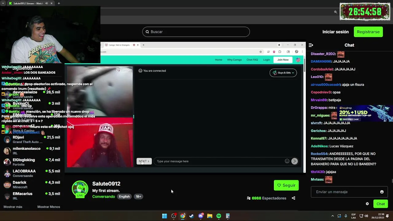This screenshot has height=221, width=393.
Task: Open RDjavi channel in the sidebar
Action: (32, 140)
